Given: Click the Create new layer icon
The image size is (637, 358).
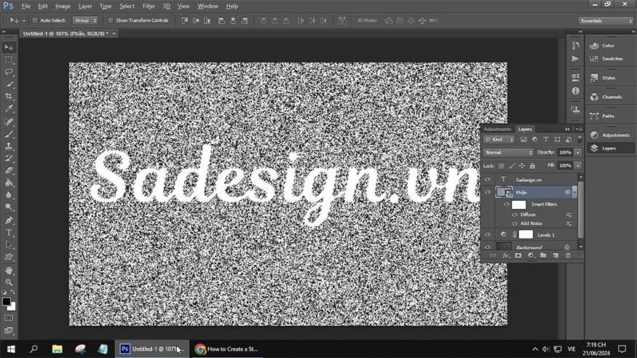Looking at the screenshot, I should (x=555, y=255).
